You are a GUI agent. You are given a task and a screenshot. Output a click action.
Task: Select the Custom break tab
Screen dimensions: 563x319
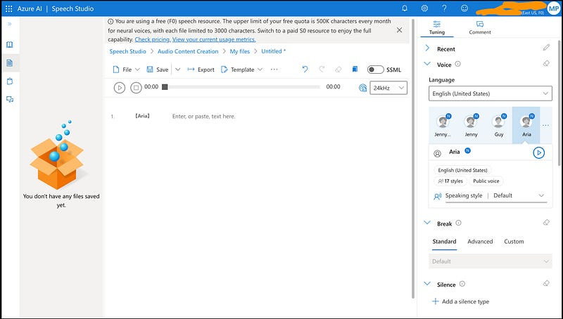pos(514,242)
